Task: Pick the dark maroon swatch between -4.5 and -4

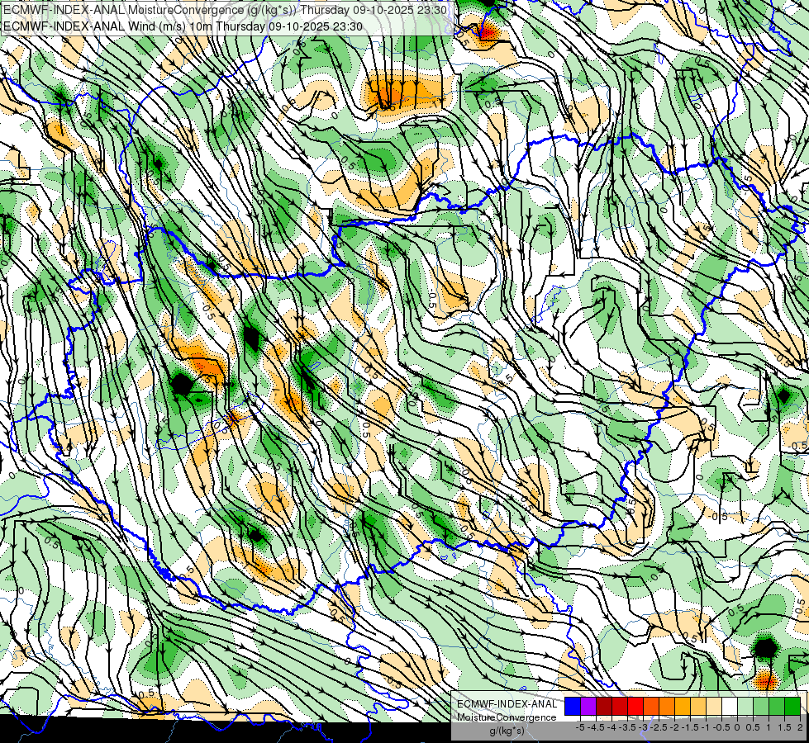Action: coord(604,707)
